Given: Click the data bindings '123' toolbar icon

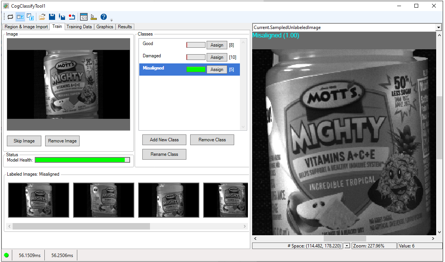Looking at the screenshot, I should pos(84,17).
